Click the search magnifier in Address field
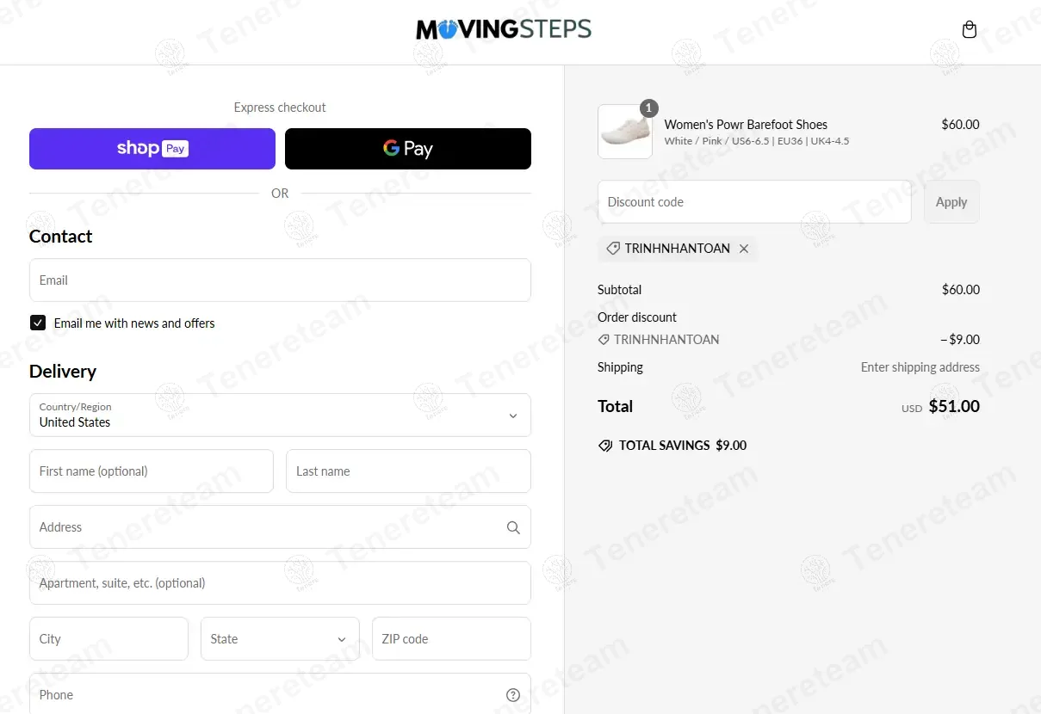Screen dimensions: 1041x714 click(x=513, y=527)
